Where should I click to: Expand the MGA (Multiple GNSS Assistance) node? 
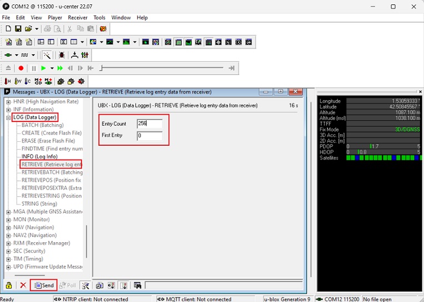point(8,212)
